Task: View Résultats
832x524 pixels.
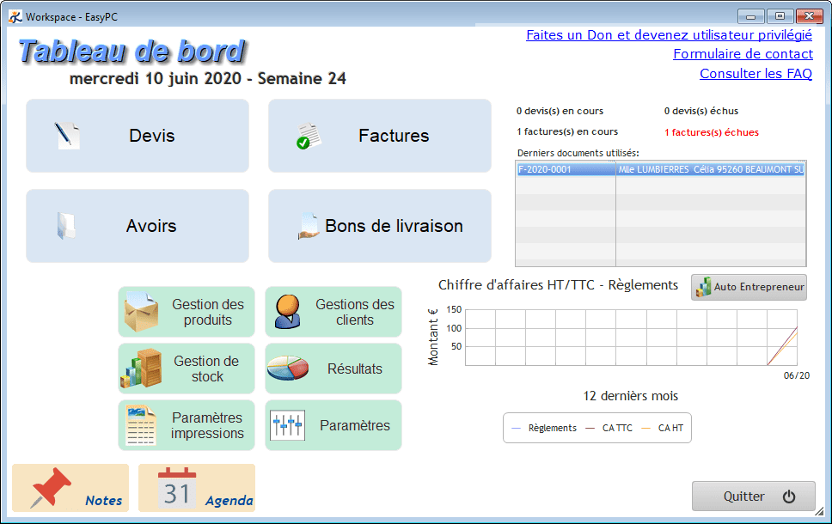Action: pos(333,369)
